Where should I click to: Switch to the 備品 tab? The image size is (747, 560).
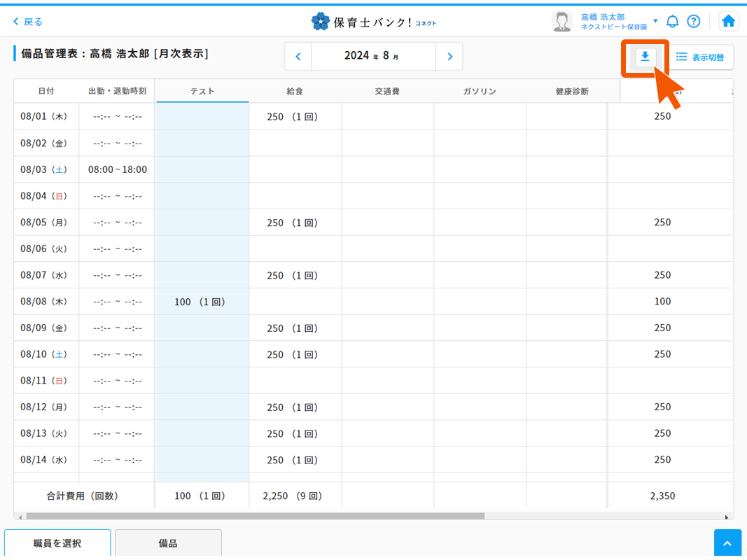click(x=168, y=543)
